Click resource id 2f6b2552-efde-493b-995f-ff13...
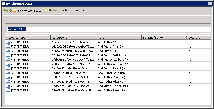The width and height of the screenshot is (214, 109). (73, 60)
